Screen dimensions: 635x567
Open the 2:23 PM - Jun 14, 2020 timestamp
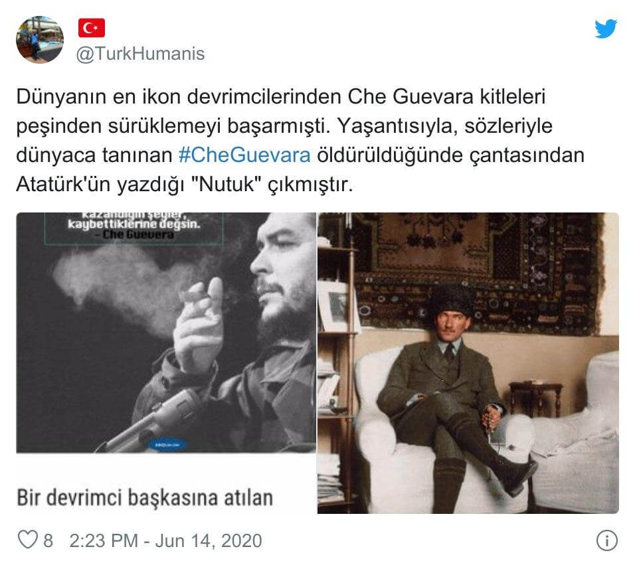coord(165,540)
